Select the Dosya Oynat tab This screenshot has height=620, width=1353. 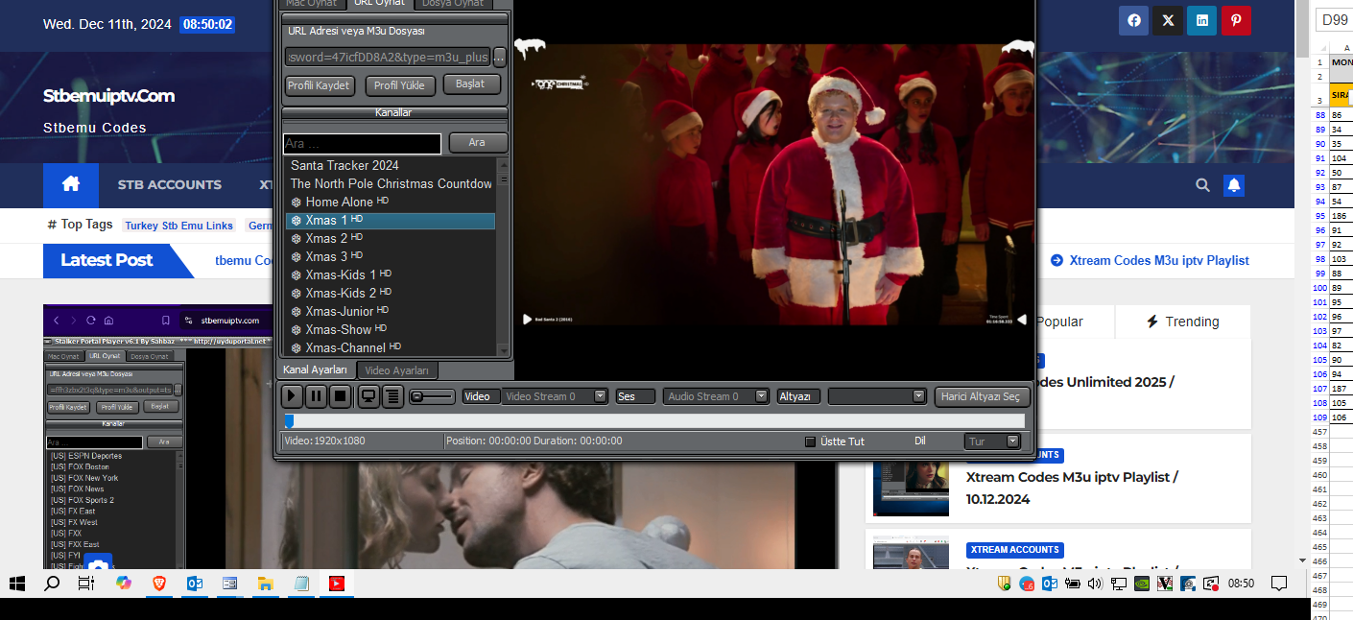click(x=453, y=3)
